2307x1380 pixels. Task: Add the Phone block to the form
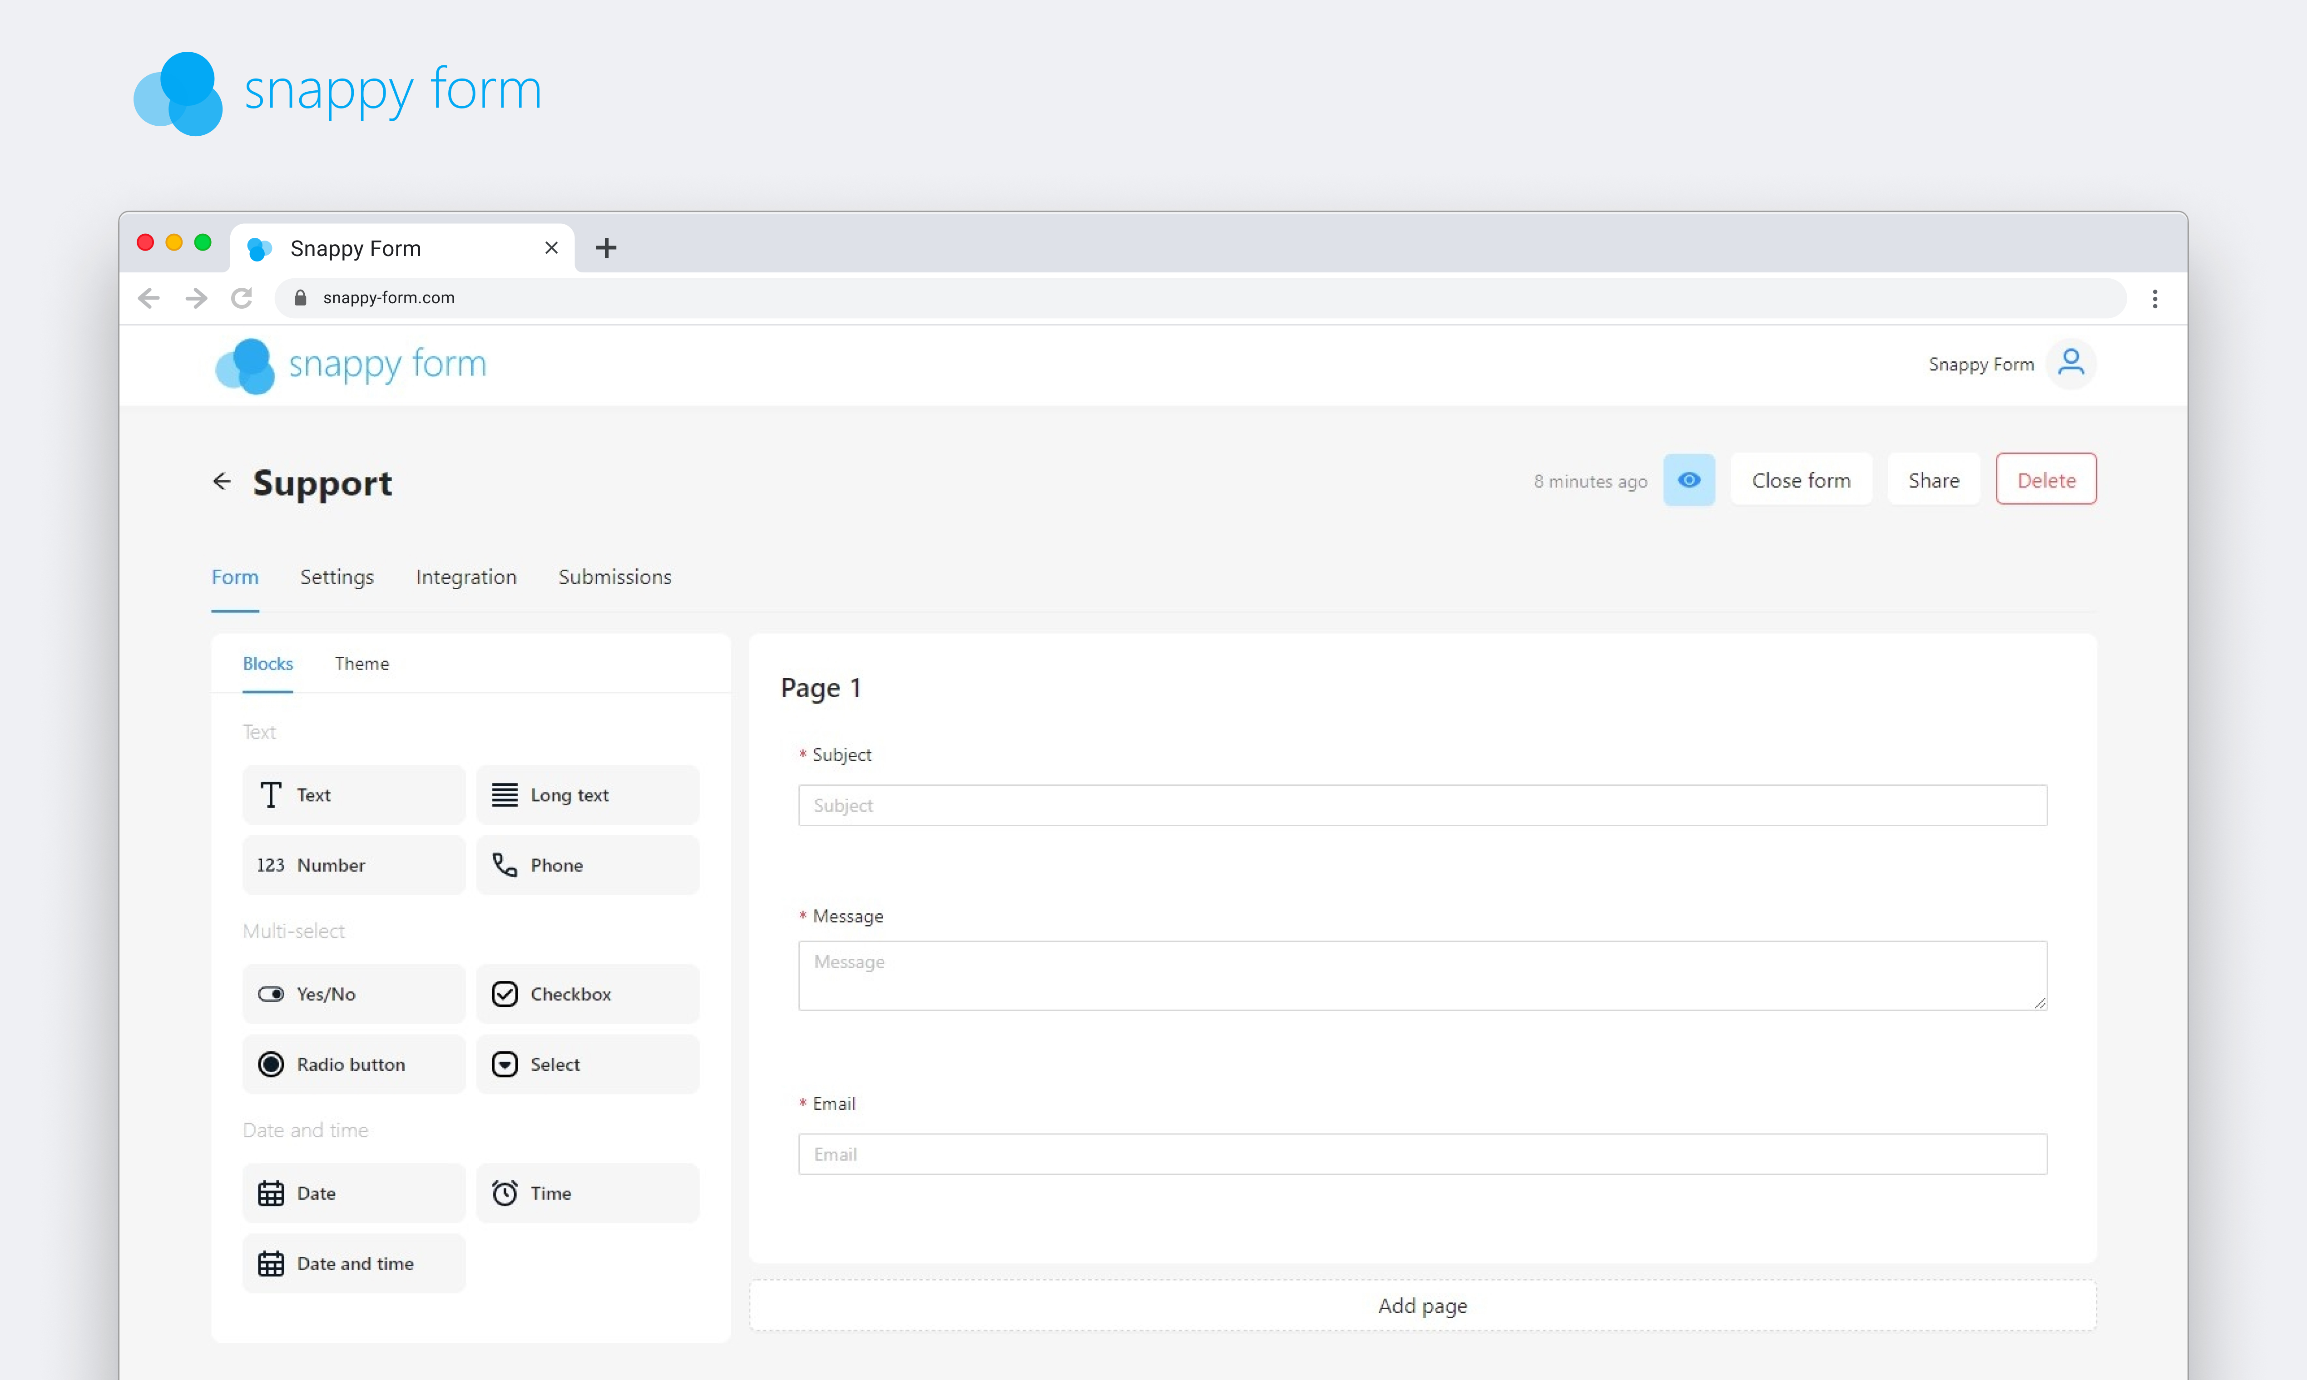point(587,865)
